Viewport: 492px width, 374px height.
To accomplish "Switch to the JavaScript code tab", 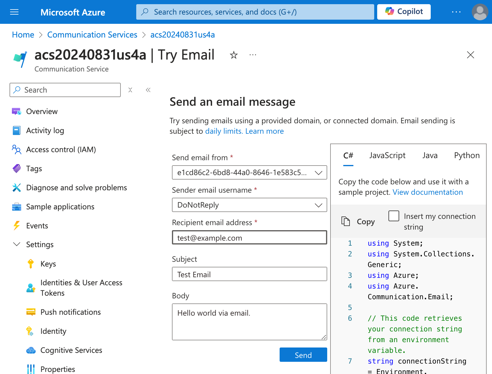I will point(387,155).
